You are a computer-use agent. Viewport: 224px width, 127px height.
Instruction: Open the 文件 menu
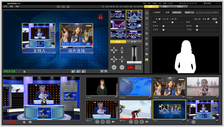[x=5, y=7]
